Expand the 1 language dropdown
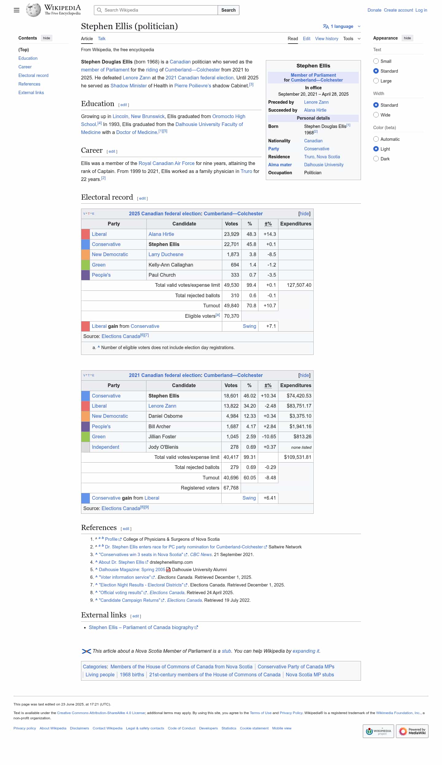Image resolution: width=442 pixels, height=765 pixels. [x=342, y=26]
